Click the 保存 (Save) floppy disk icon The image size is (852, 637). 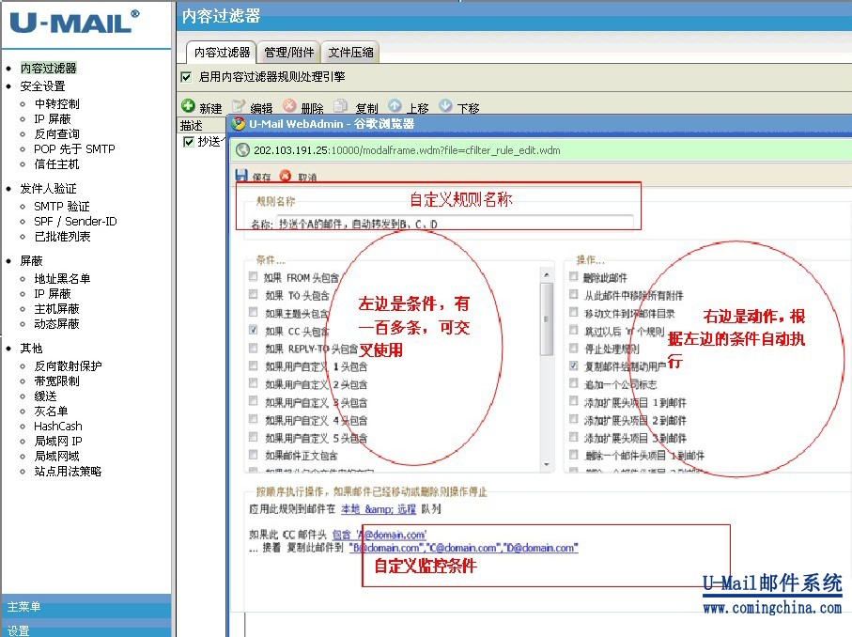coord(241,176)
